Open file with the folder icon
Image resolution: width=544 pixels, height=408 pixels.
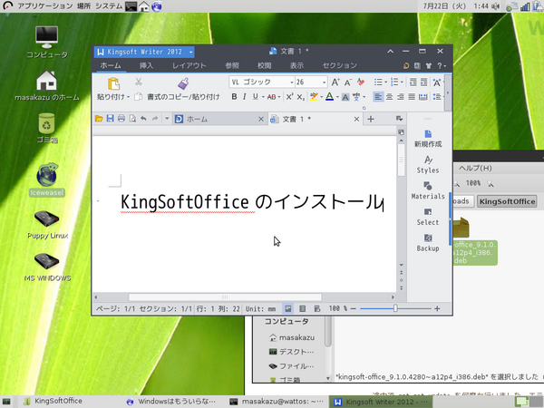pos(99,119)
